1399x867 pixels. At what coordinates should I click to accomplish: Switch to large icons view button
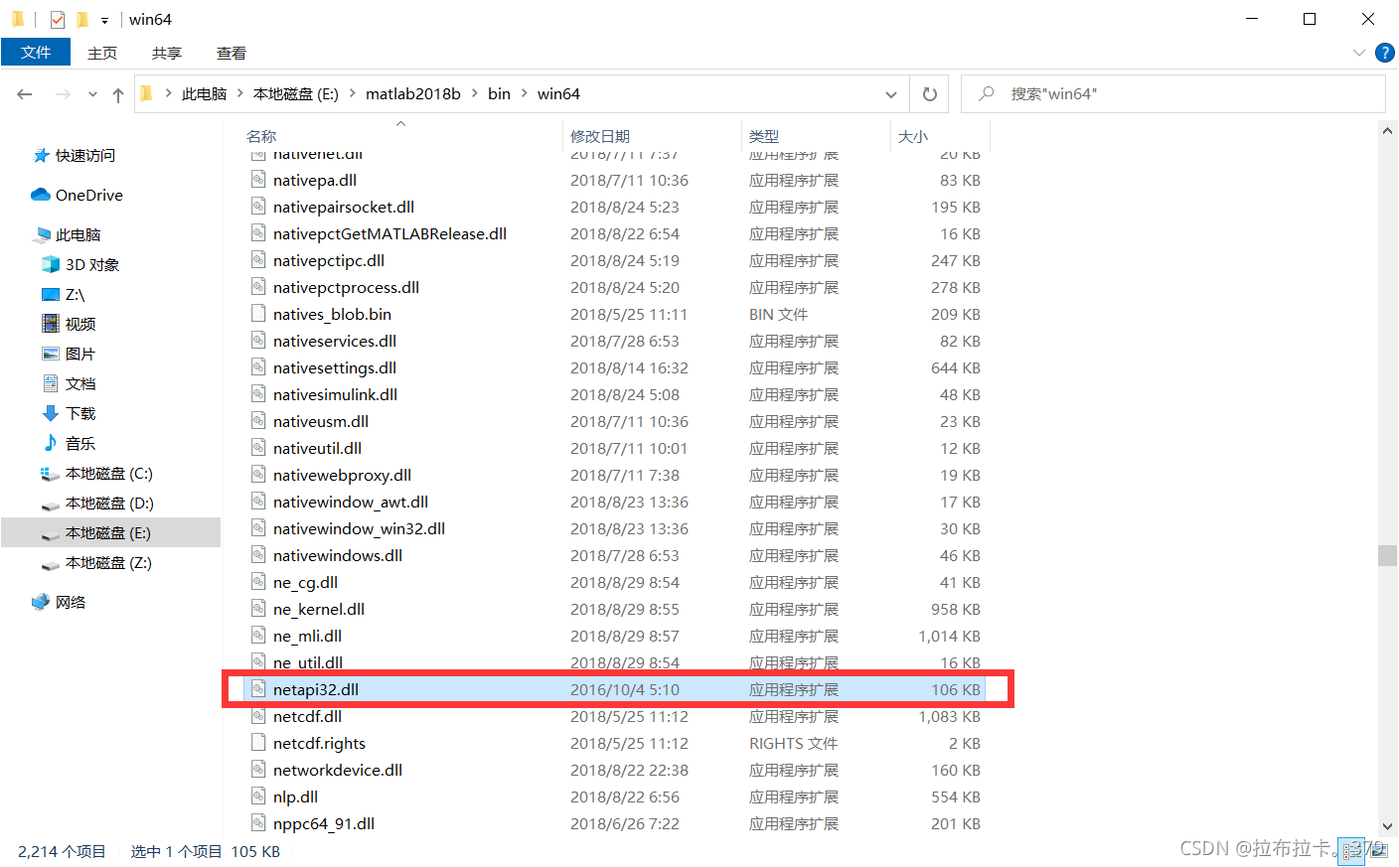[x=1378, y=851]
